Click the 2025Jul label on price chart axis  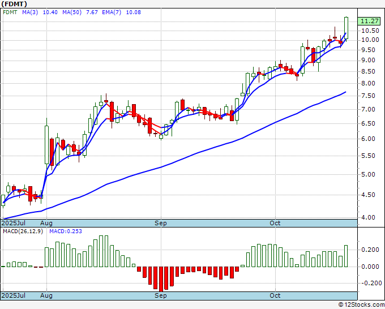[14, 223]
